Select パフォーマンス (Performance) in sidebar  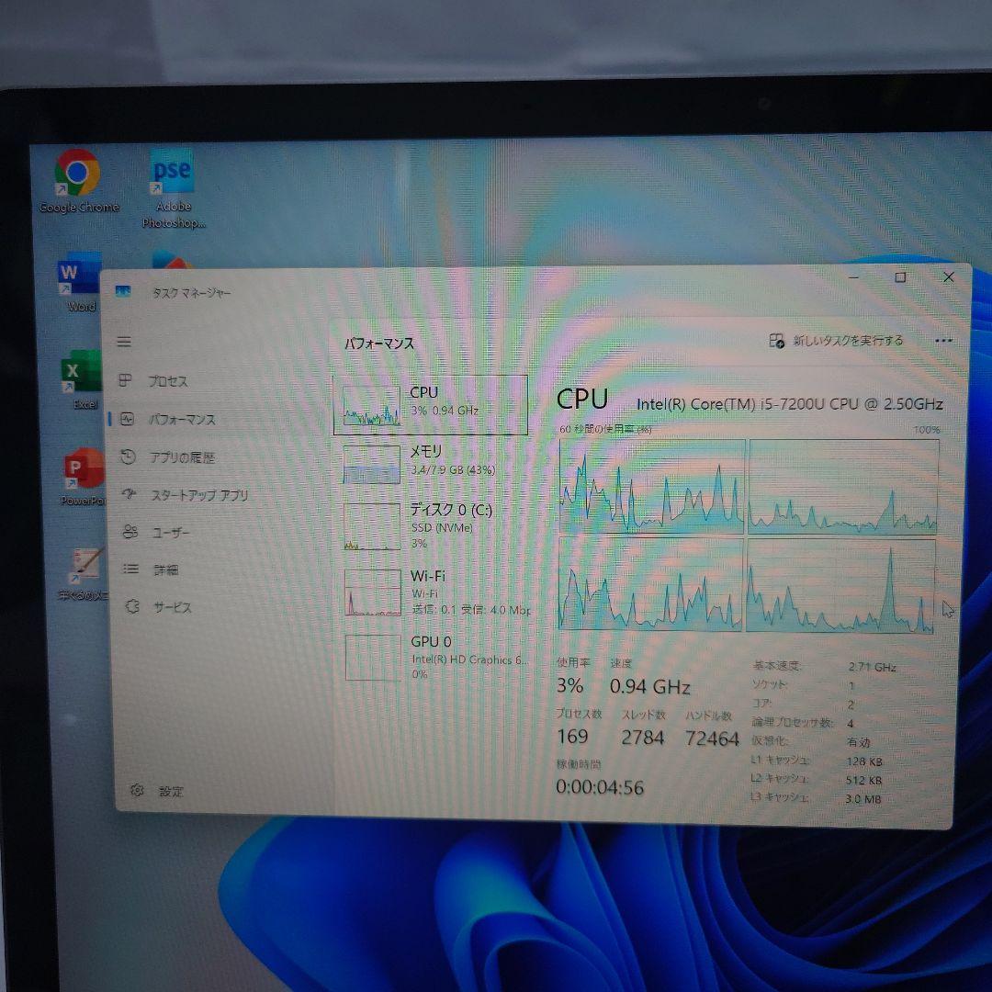[179, 419]
